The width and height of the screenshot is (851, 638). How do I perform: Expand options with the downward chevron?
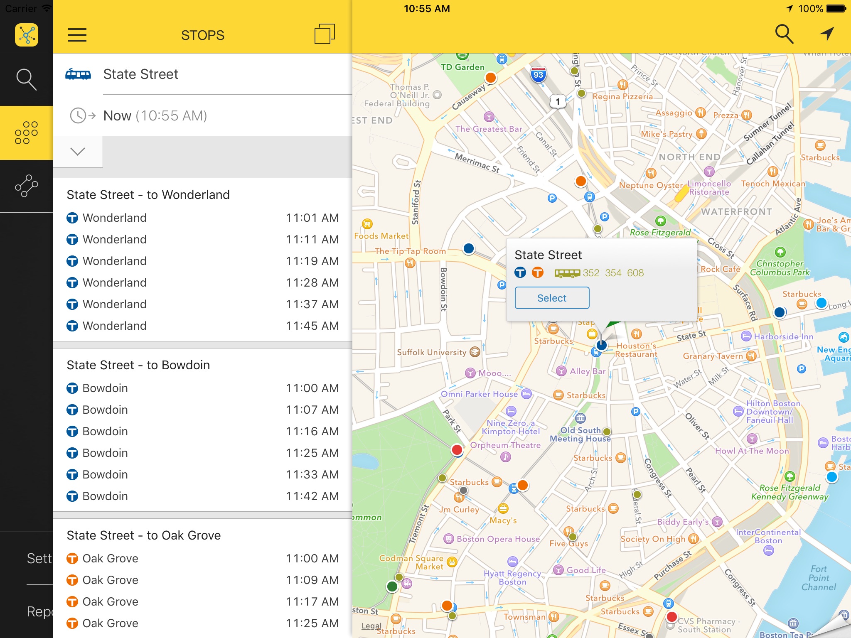(78, 152)
